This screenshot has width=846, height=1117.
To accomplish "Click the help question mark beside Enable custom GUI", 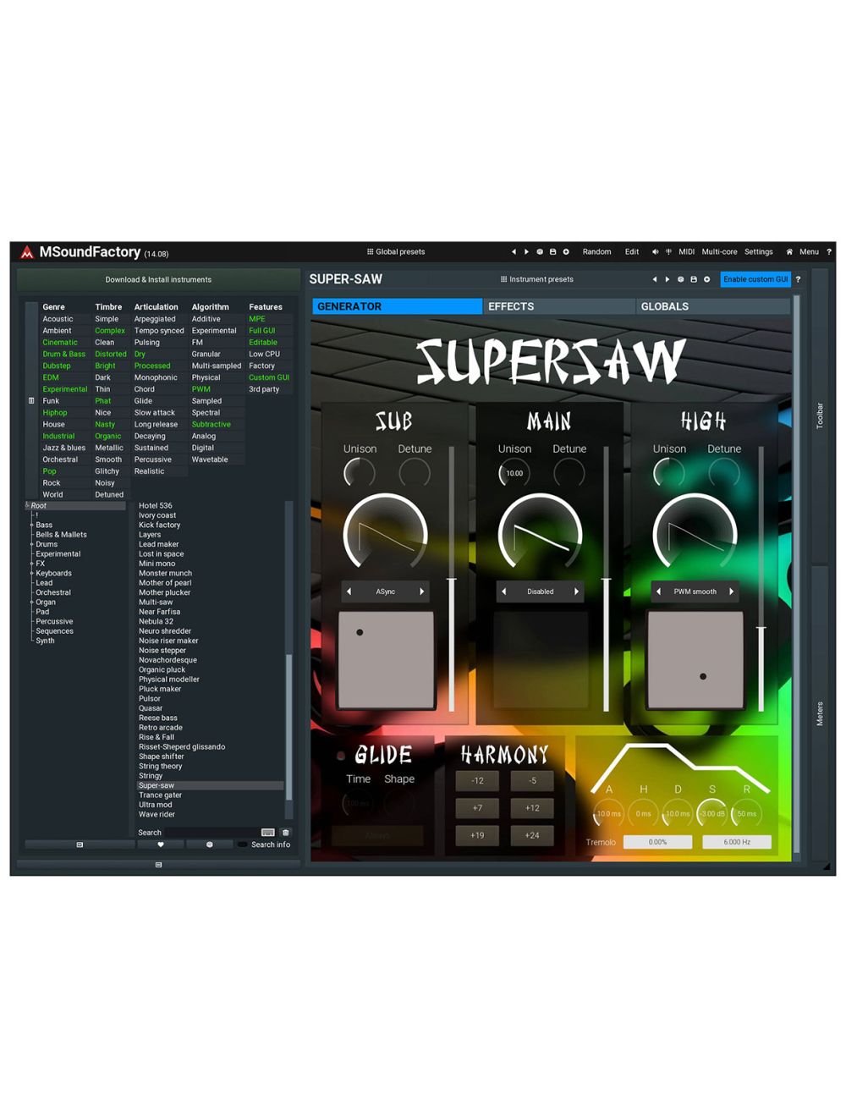I will [x=798, y=279].
